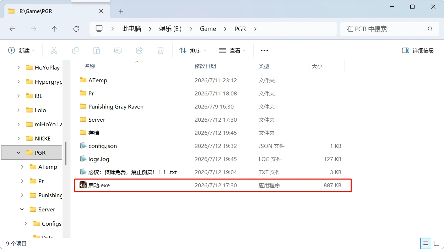
Task: Expand chevron after PGR in address bar
Action: tap(255, 29)
